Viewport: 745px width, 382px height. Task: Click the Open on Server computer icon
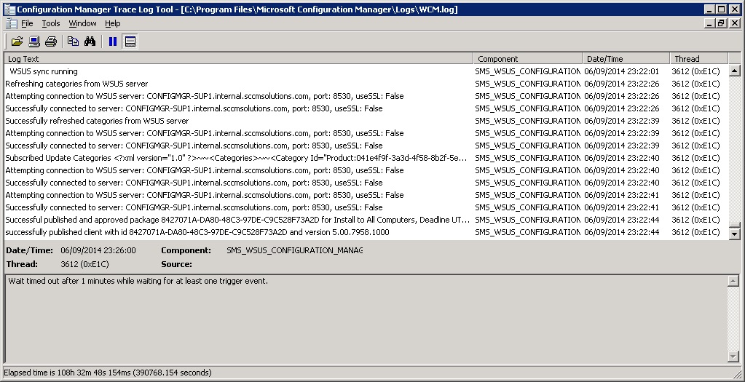34,41
